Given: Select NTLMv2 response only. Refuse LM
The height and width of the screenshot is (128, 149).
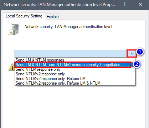Looking at the screenshot, I should [x=51, y=79].
